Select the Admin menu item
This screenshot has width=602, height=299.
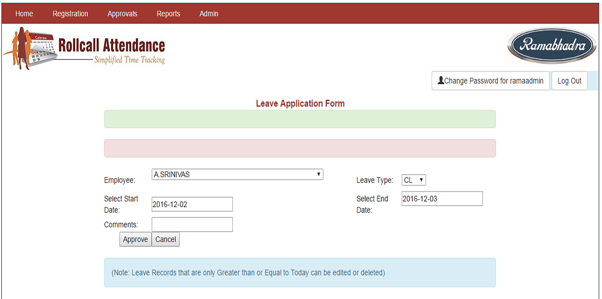click(209, 14)
